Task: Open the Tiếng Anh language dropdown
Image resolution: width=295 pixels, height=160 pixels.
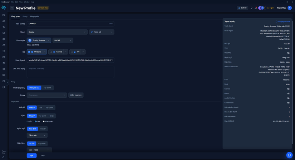Action: (37, 135)
